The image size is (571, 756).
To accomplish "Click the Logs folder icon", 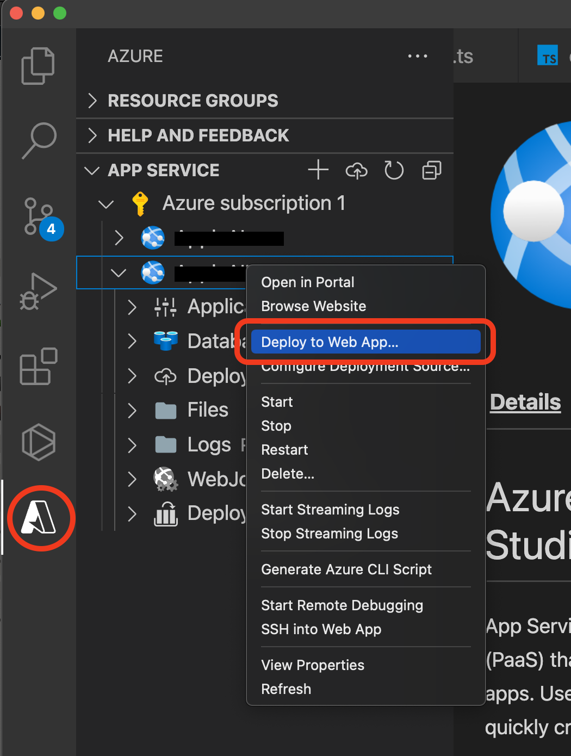I will (x=166, y=445).
